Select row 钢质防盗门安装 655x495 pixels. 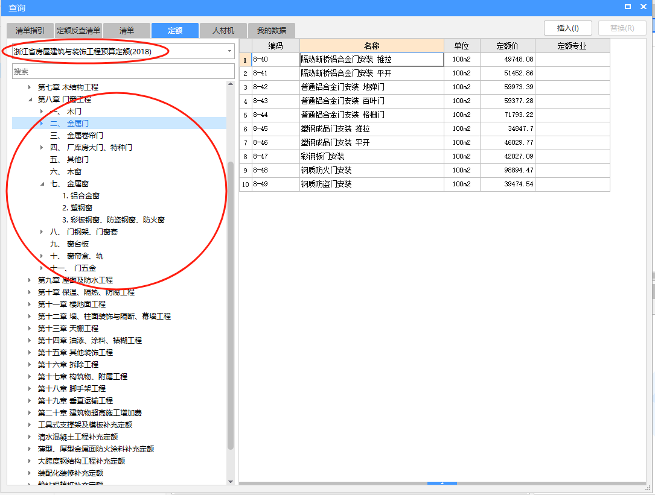click(424, 184)
